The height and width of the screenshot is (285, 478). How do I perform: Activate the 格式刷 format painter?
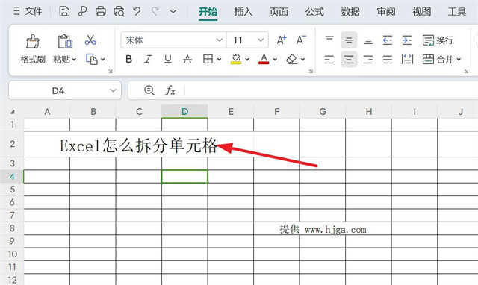pos(33,48)
